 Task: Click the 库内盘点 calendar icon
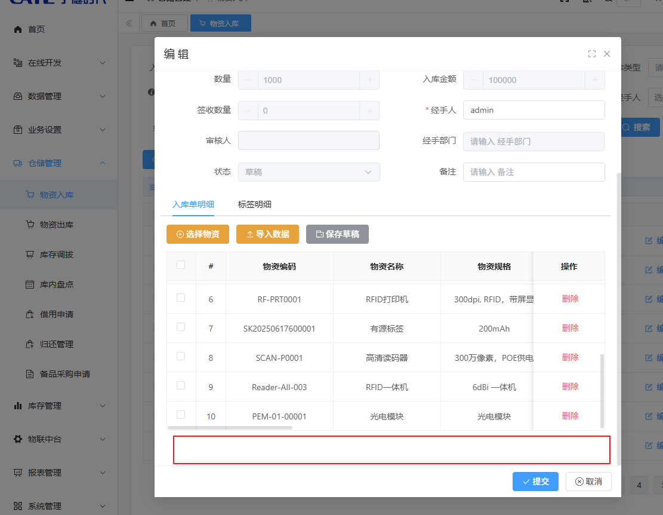30,284
